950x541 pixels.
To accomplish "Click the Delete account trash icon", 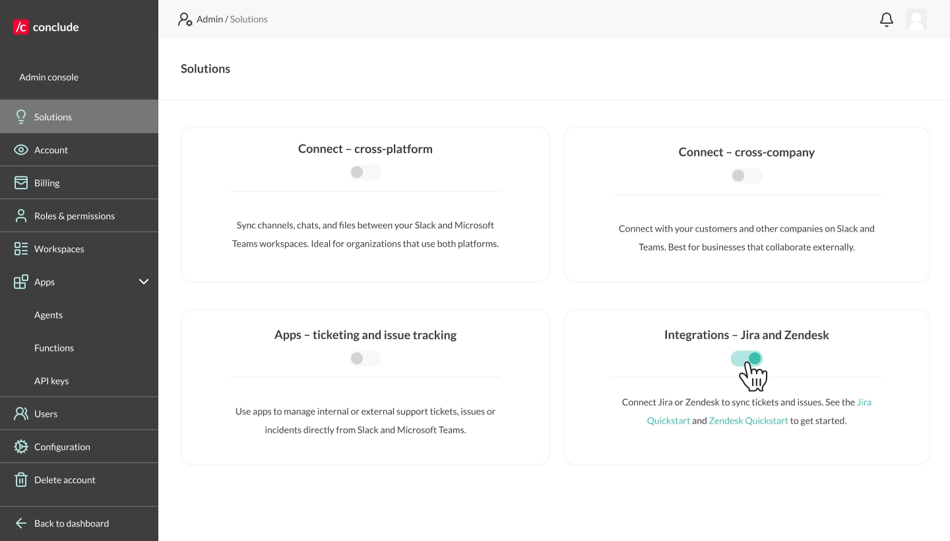I will click(21, 480).
